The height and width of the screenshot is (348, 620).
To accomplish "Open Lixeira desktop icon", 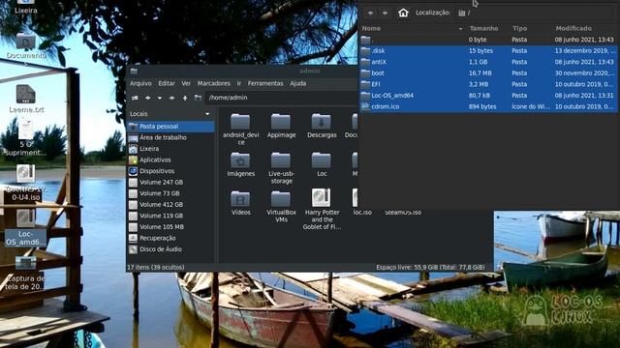I will [x=26, y=7].
